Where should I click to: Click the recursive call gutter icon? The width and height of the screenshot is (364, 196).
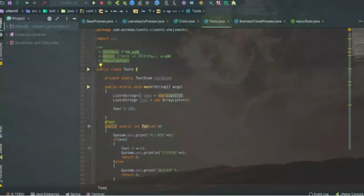89,148
